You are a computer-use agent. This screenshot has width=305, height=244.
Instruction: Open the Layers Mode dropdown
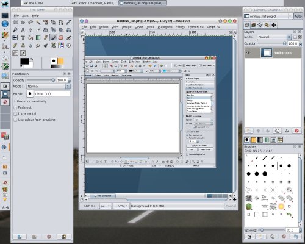click(x=274, y=37)
